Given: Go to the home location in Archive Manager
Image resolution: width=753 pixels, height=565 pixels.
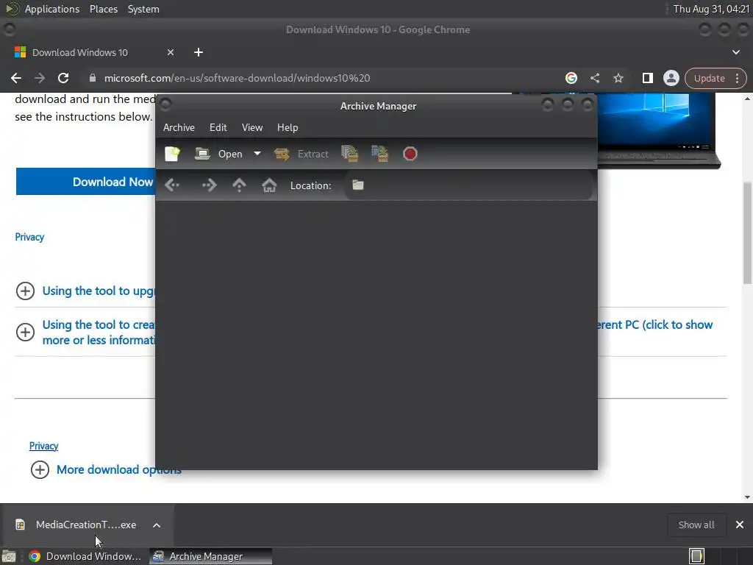Looking at the screenshot, I should coord(269,185).
